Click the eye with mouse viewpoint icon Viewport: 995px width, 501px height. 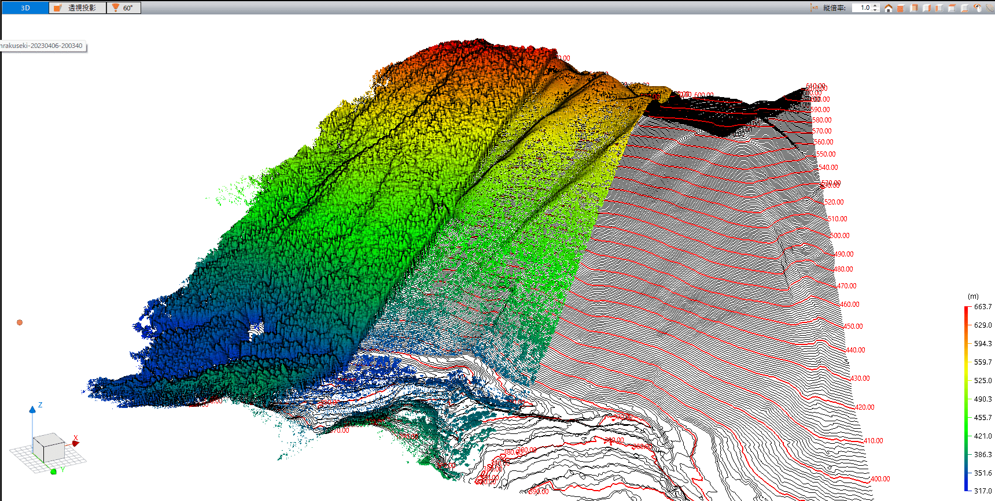click(x=978, y=8)
